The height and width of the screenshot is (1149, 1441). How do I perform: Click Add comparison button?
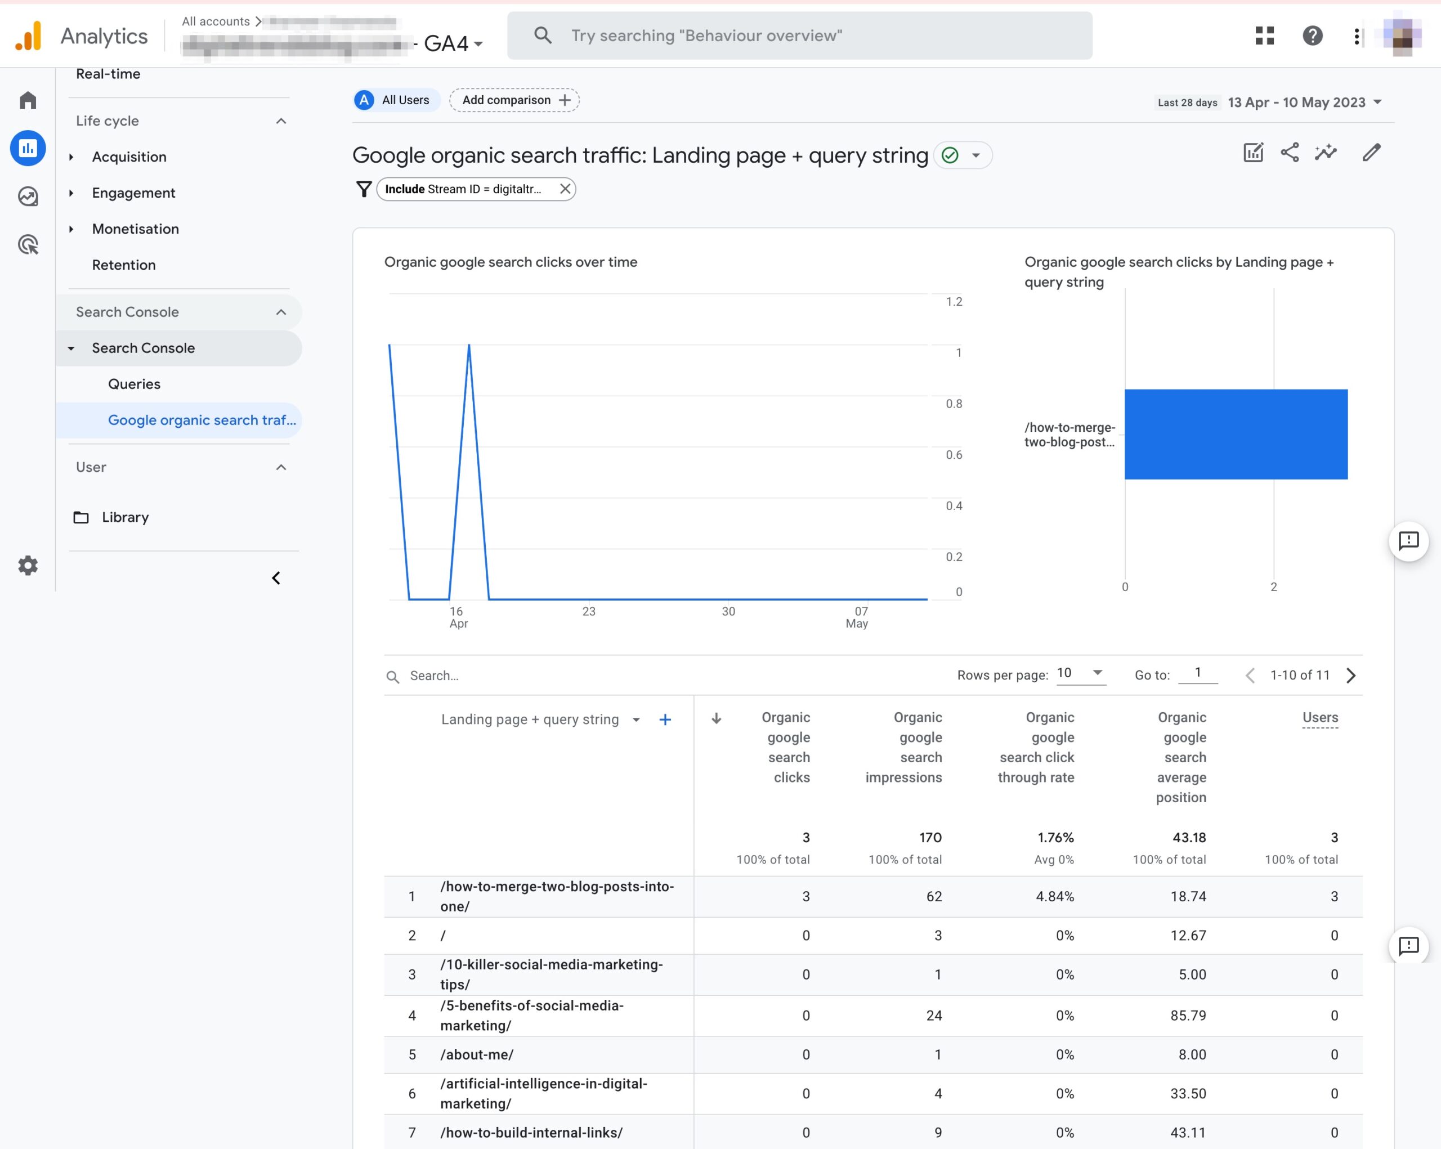(x=505, y=100)
